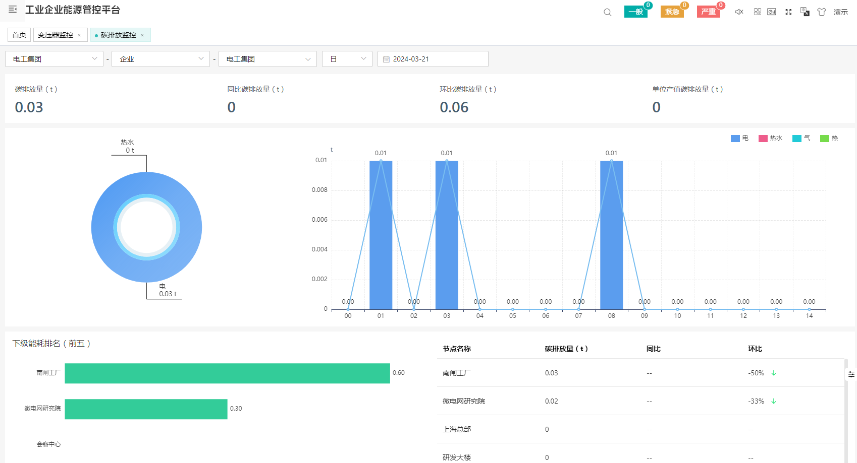
Task: Show 严重 level alarms
Action: [709, 12]
